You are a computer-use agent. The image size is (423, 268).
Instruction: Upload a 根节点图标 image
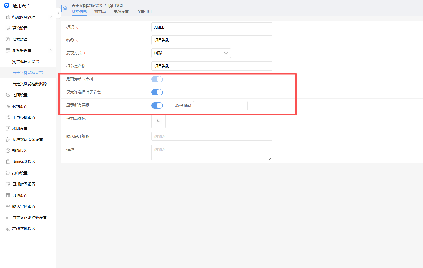click(159, 121)
